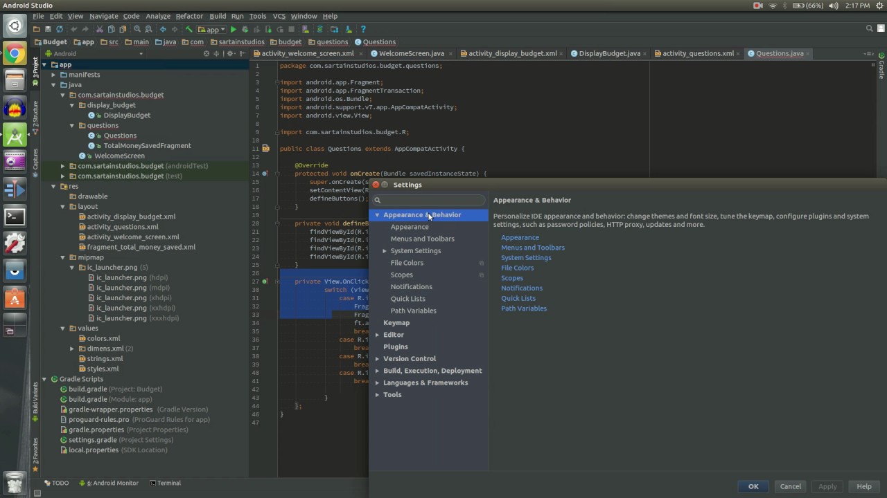Click the Paste clipboard icon in toolbar

(123, 29)
